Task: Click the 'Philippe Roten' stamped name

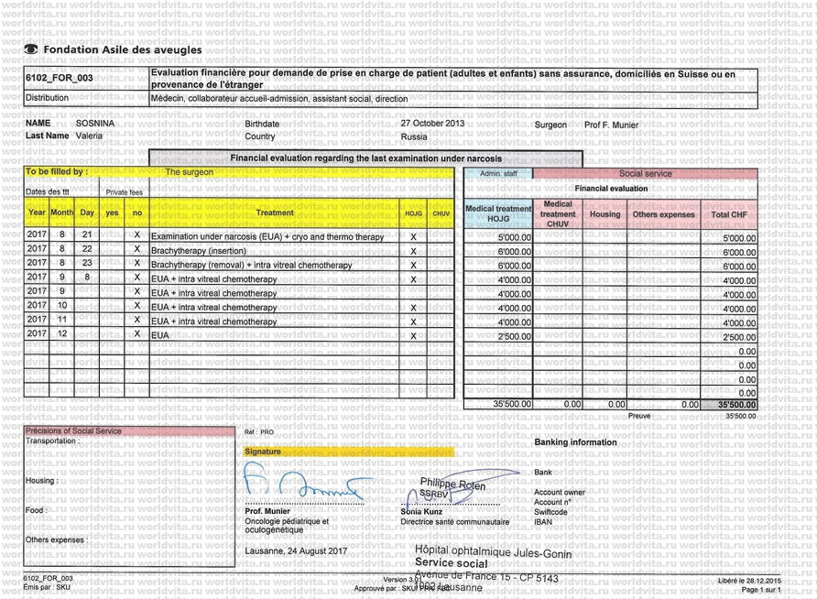Action: click(452, 484)
